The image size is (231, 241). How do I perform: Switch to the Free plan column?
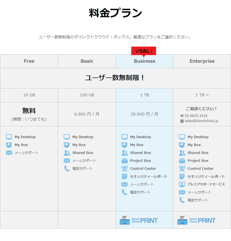(x=29, y=61)
